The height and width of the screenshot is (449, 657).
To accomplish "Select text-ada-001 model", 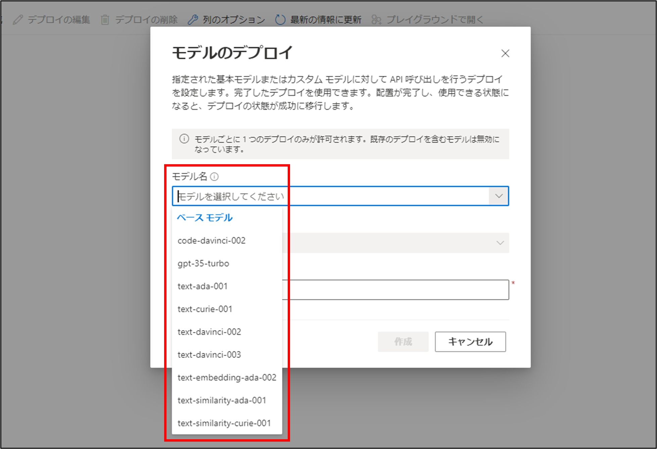I will [202, 286].
